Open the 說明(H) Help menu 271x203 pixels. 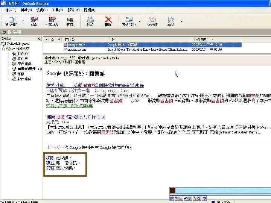click(89, 10)
